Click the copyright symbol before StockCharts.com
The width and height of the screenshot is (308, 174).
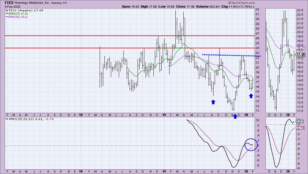[x=230, y=3]
